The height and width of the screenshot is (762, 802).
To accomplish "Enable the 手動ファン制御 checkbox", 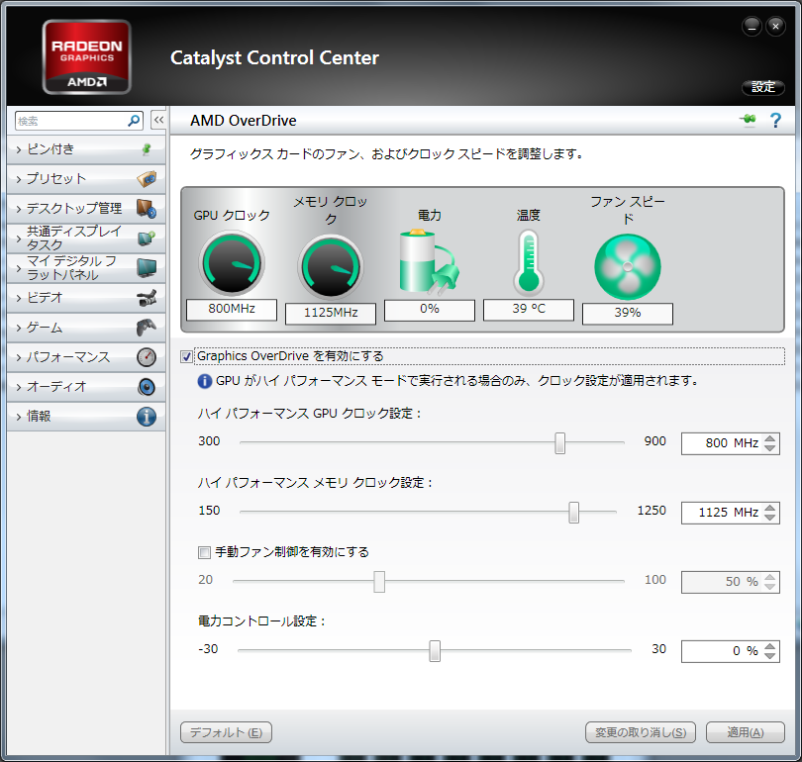I will pos(205,552).
